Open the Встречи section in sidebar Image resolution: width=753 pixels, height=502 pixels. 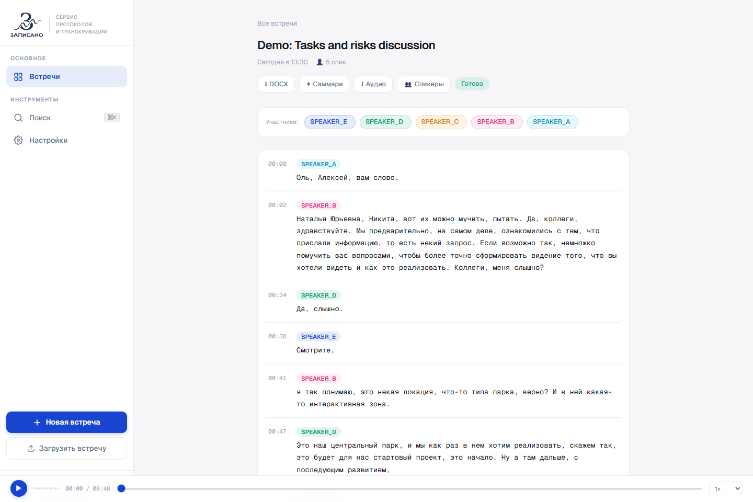(x=66, y=76)
